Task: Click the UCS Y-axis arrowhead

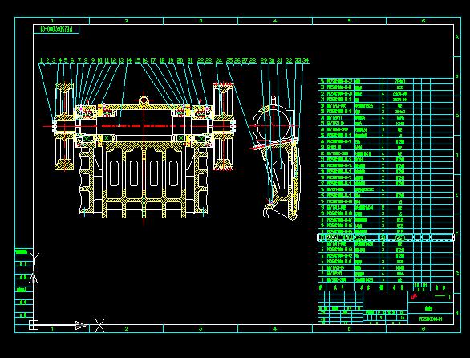Action: 33,279
